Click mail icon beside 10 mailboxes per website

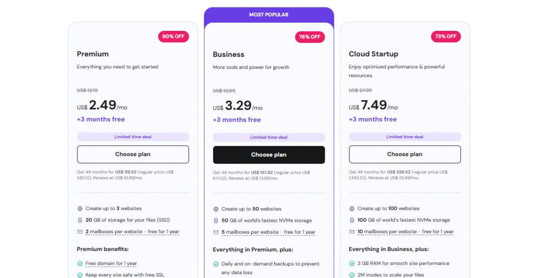[x=352, y=232]
